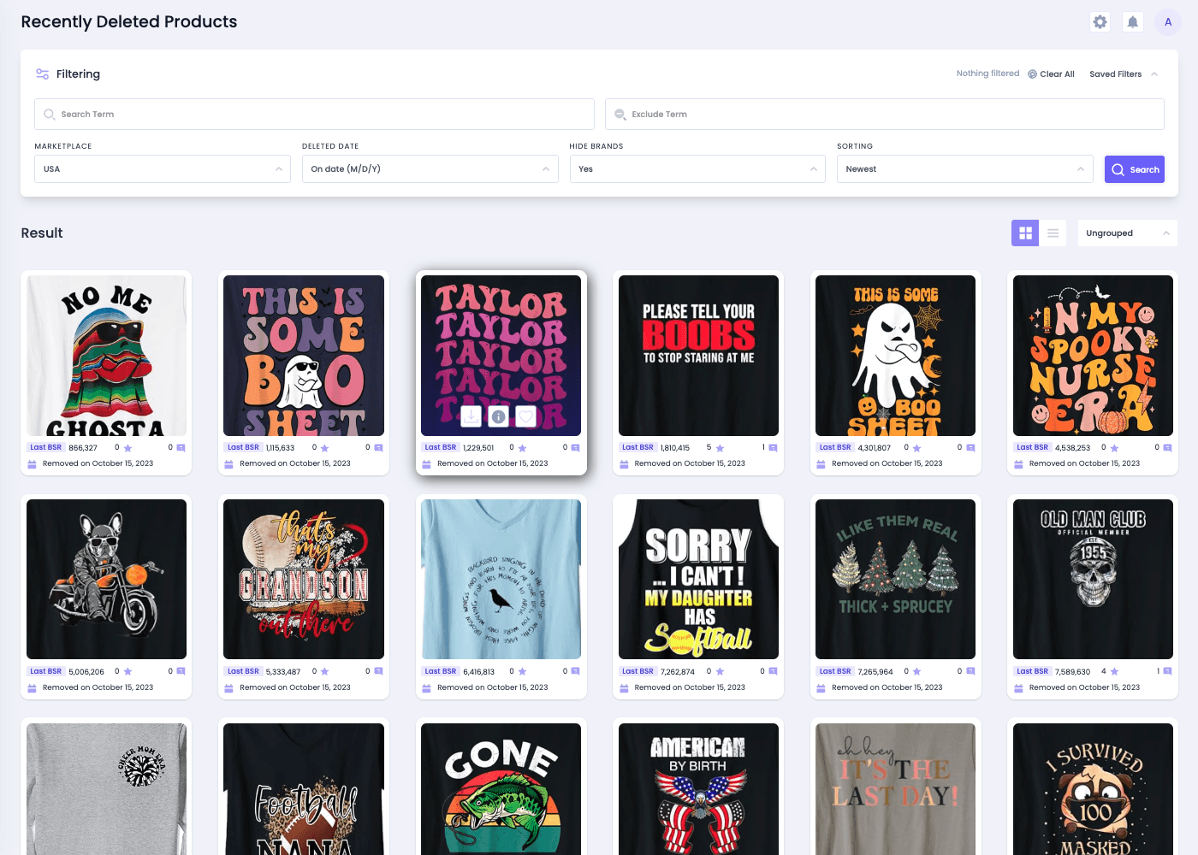Viewport: 1198px width, 855px height.
Task: Open the Ungrouped grouping dropdown
Action: tap(1127, 233)
